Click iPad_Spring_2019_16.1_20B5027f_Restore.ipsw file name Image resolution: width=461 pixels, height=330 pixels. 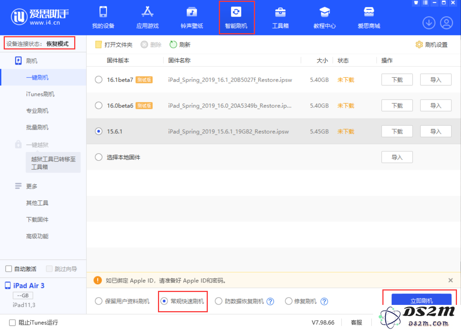pos(230,80)
